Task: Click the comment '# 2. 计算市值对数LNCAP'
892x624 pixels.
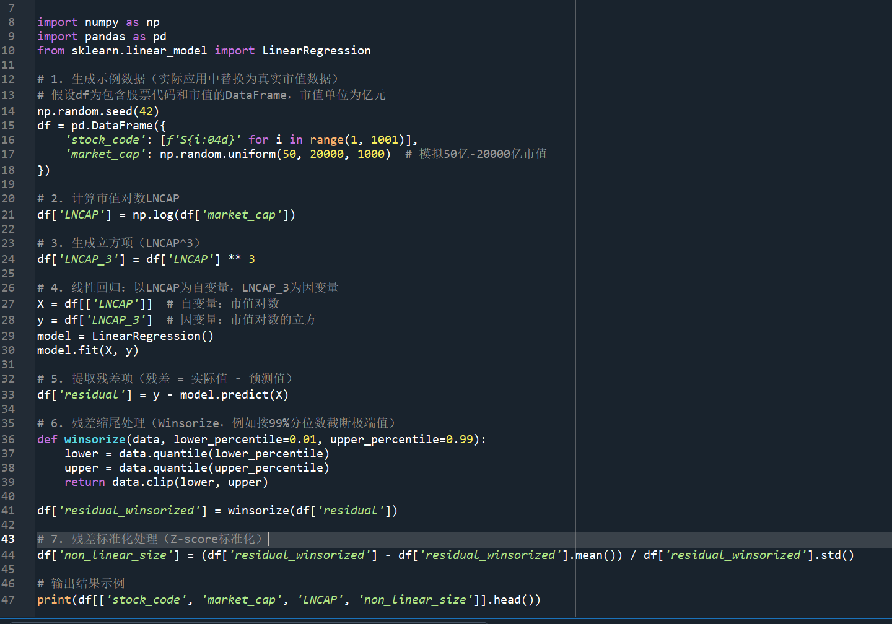Action: tap(108, 199)
